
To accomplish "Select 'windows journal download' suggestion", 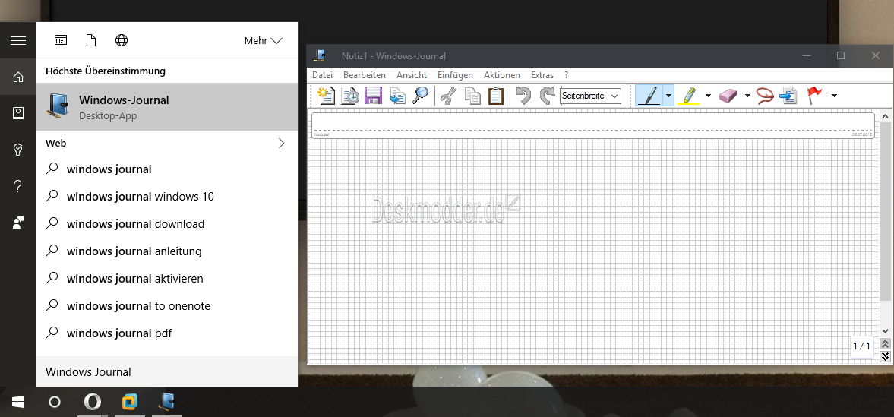I will coord(167,223).
